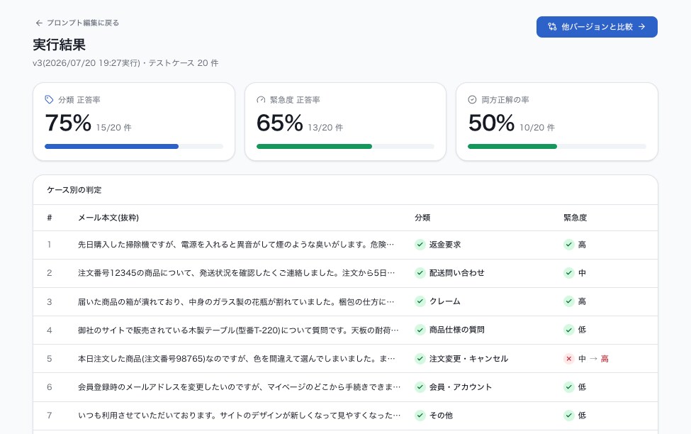
Task: Click the urgency check icon in row 3
Action: (569, 301)
